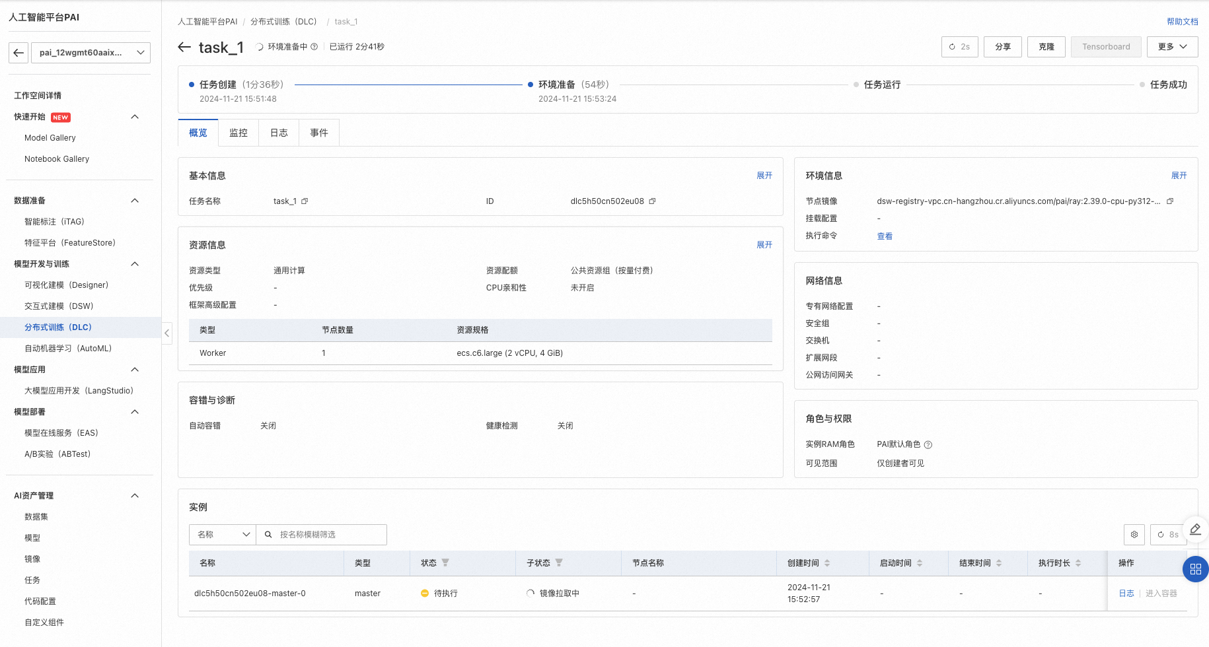Switch to the 日志 tab
The image size is (1209, 647).
[x=279, y=133]
